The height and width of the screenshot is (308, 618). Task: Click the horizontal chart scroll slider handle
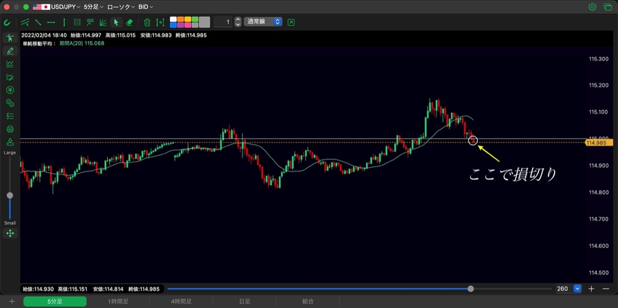tap(471, 289)
